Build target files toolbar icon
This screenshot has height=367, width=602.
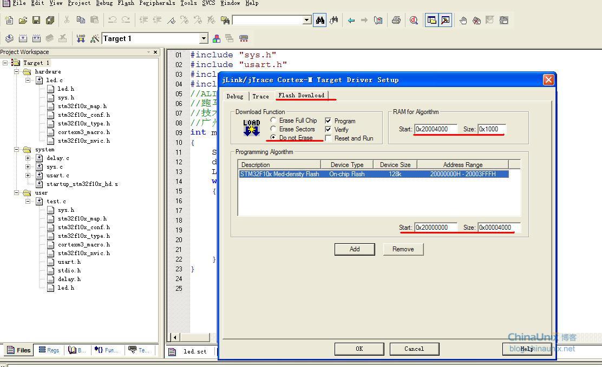(23, 38)
